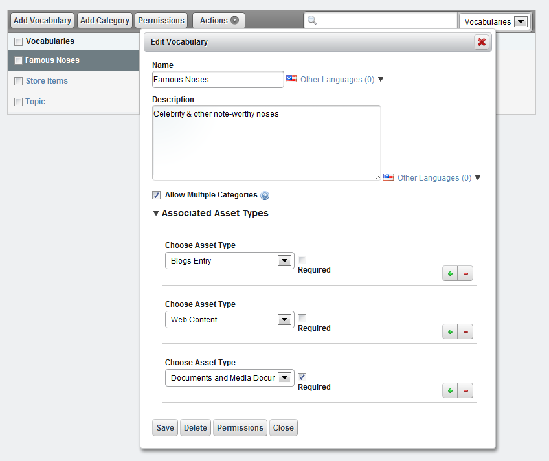
Task: Click inside the Description text area
Action: [x=267, y=143]
